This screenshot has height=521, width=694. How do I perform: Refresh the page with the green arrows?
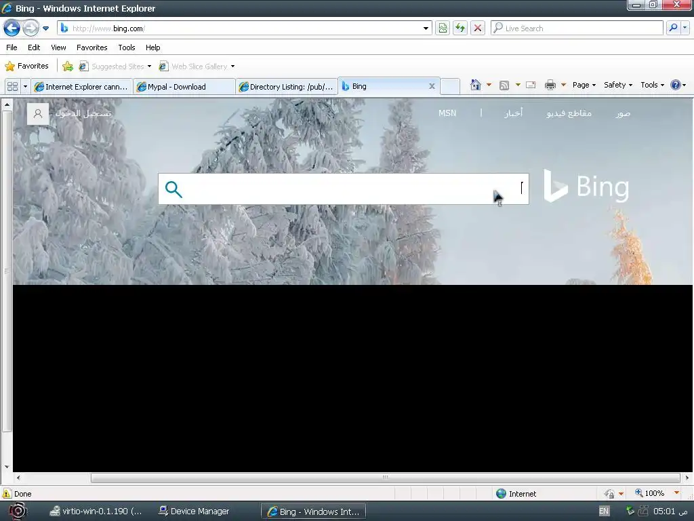pos(460,28)
